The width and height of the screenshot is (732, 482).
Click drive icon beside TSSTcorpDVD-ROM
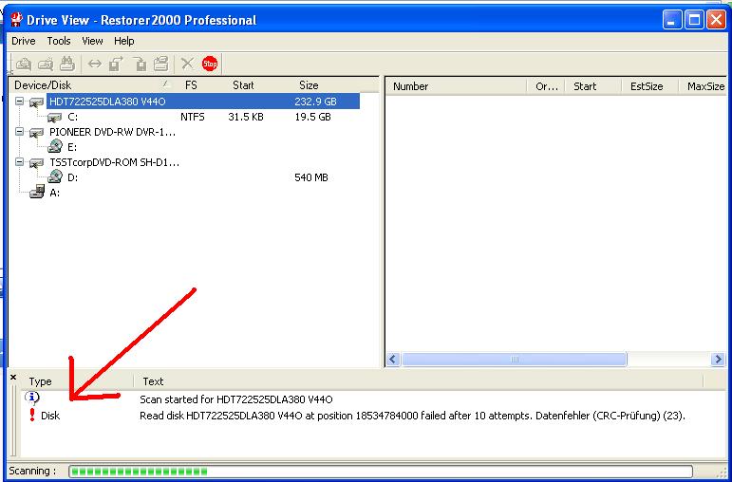pos(36,163)
